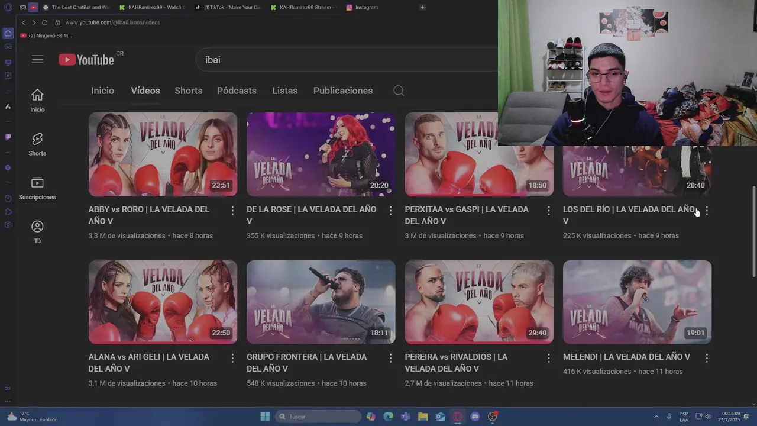Play the ABBY vs RORO thumbnail

point(163,154)
